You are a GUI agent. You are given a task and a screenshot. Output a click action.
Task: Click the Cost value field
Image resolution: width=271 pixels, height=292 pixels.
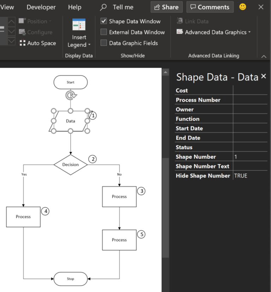250,90
